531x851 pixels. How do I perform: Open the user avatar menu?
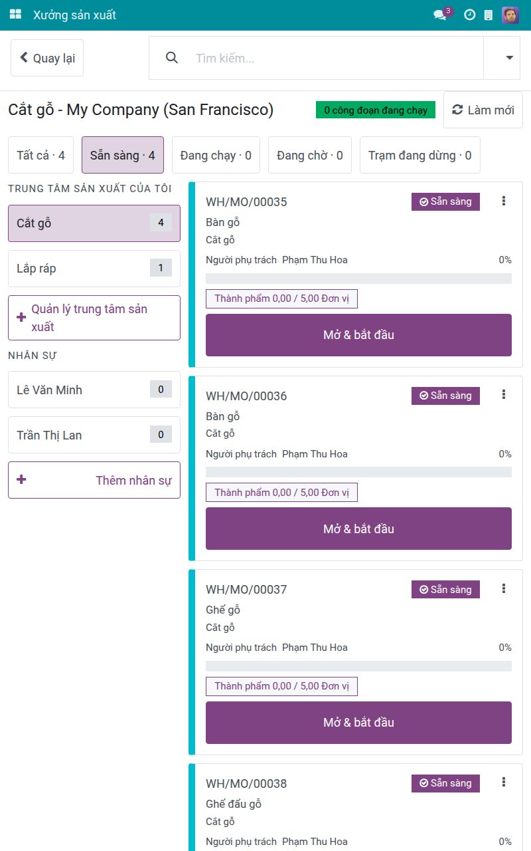(510, 15)
